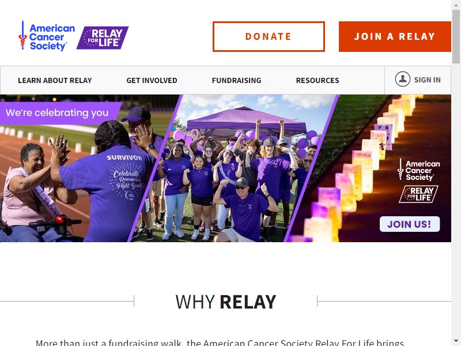The image size is (461, 346).
Task: Expand the Resources menu
Action: [x=318, y=80]
